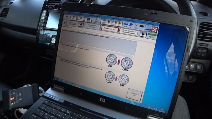Click the second top-row toolbar button
Screen dimensions: 212x119
click(x=74, y=18)
